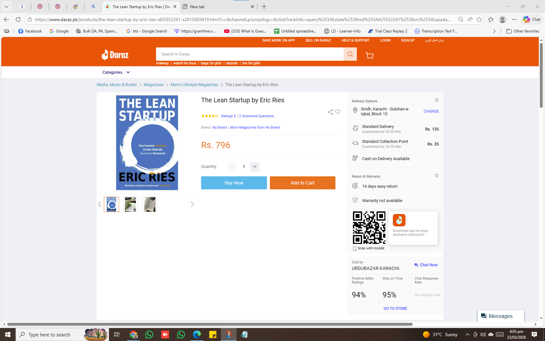545x341 pixels.
Task: Open Messages chat panel
Action: coord(501,316)
